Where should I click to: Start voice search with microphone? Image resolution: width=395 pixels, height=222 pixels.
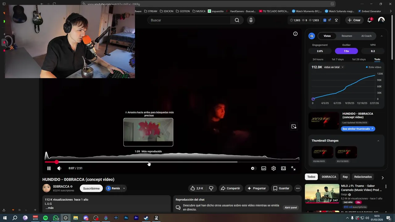pyautogui.click(x=251, y=20)
